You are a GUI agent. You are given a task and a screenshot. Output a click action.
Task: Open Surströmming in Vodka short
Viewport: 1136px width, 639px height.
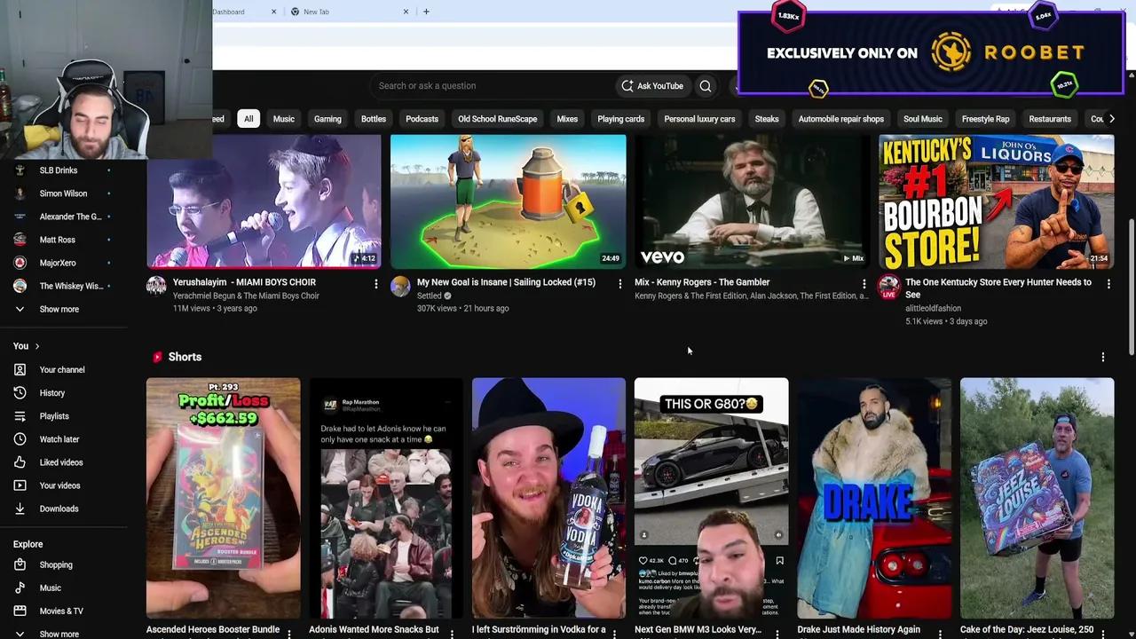548,498
